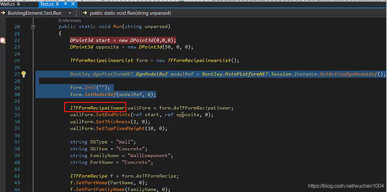
Task: Switch to the Wall.cs tab
Action: pos(7,4)
